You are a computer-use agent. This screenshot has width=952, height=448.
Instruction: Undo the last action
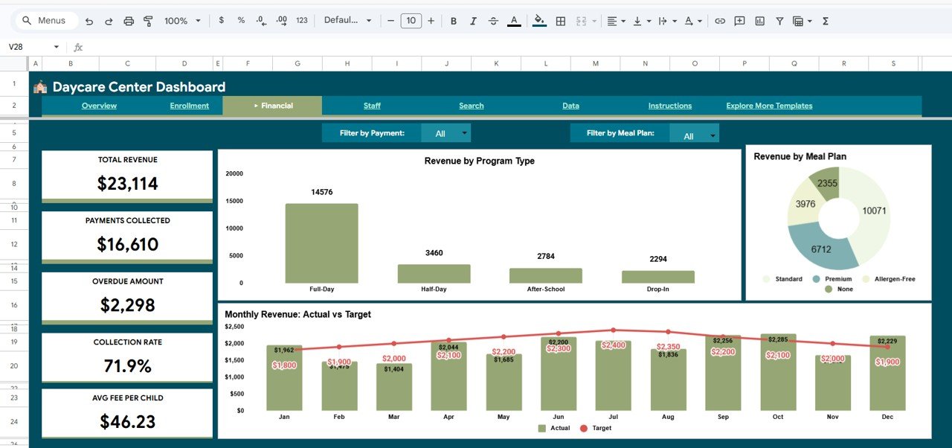tap(90, 20)
